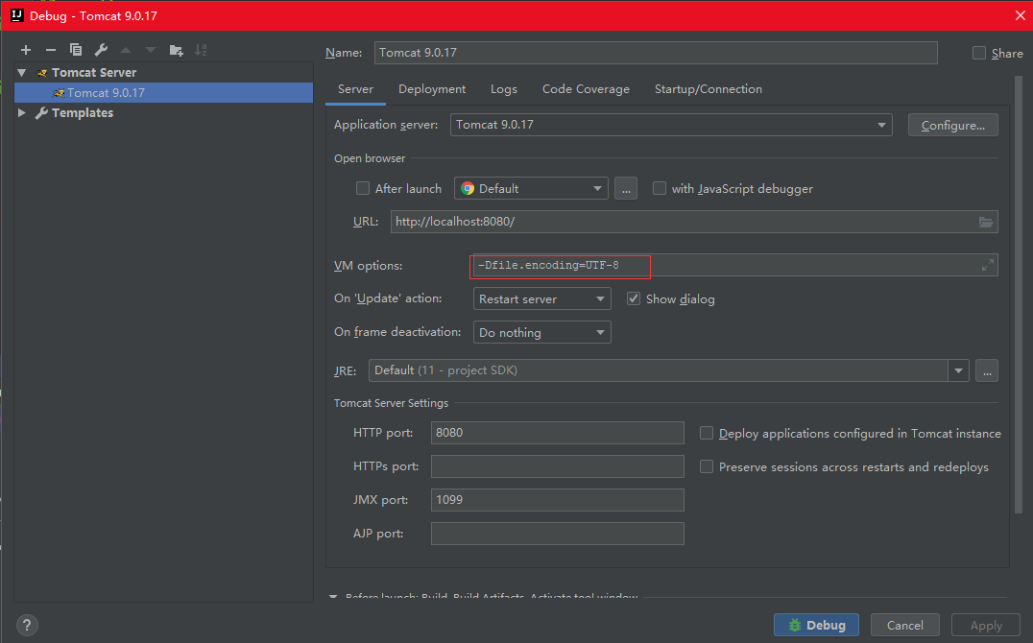
Task: Open On 'Update' action Restart server dropdown
Action: [542, 298]
